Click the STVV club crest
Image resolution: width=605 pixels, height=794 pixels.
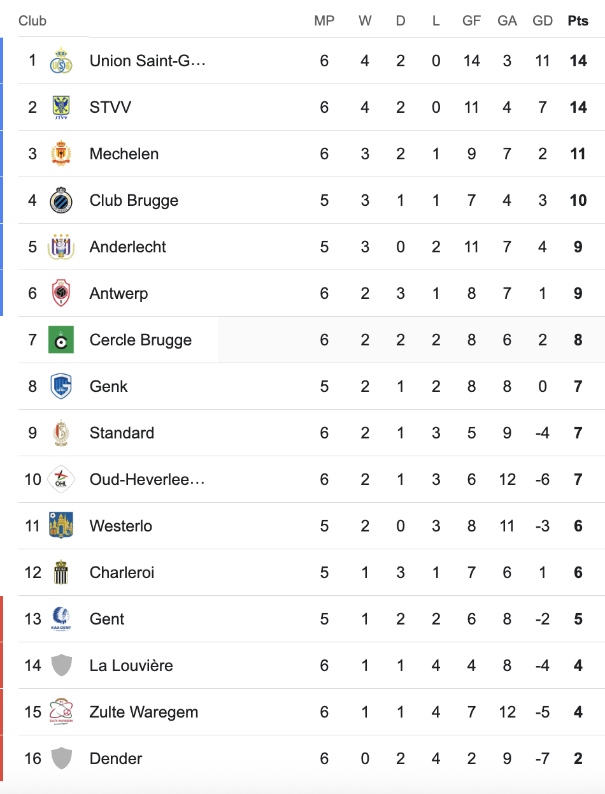point(61,107)
